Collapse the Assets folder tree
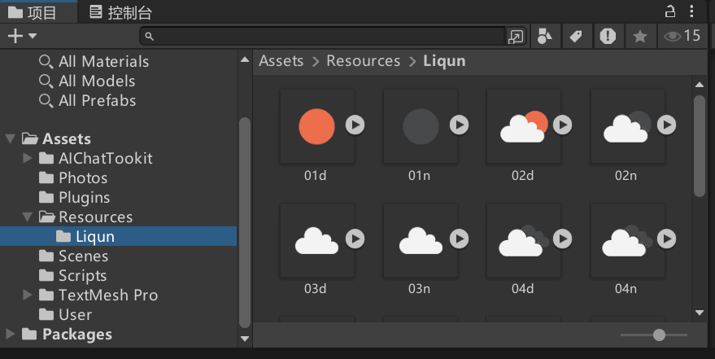Screen dimensions: 715x359 click(x=11, y=138)
